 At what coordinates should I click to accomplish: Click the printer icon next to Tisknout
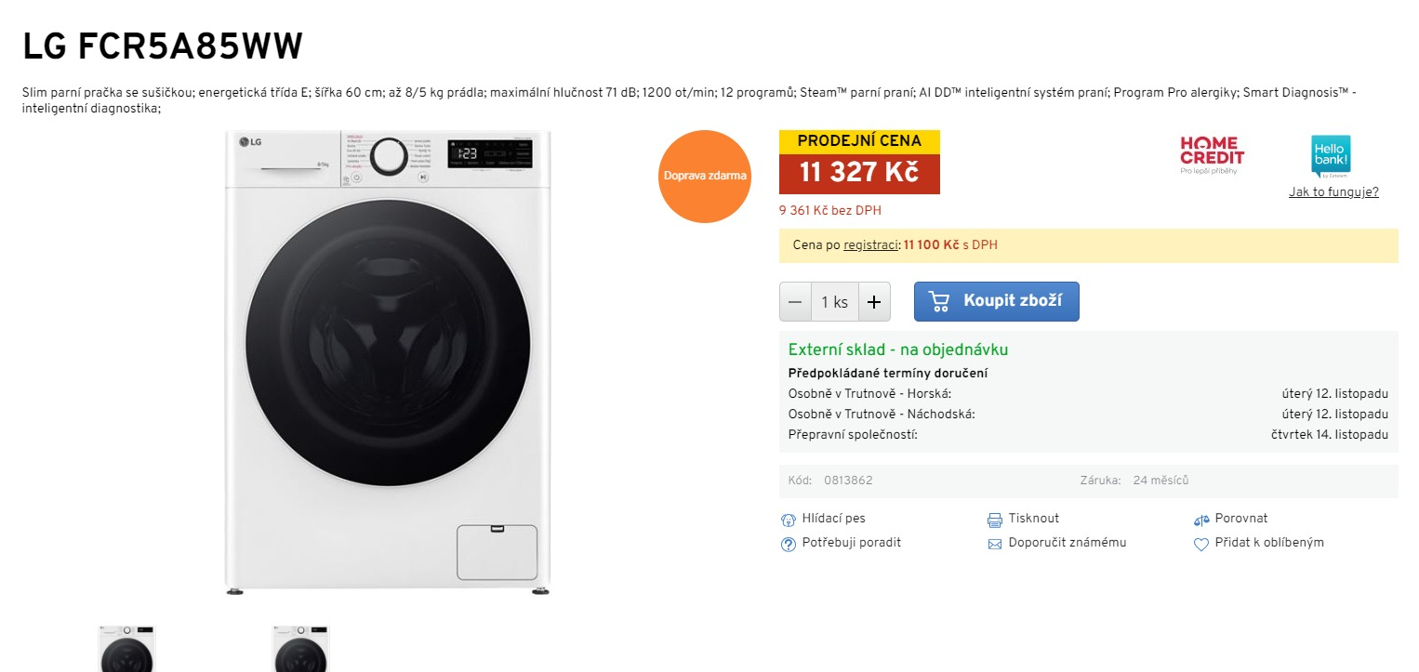(995, 520)
